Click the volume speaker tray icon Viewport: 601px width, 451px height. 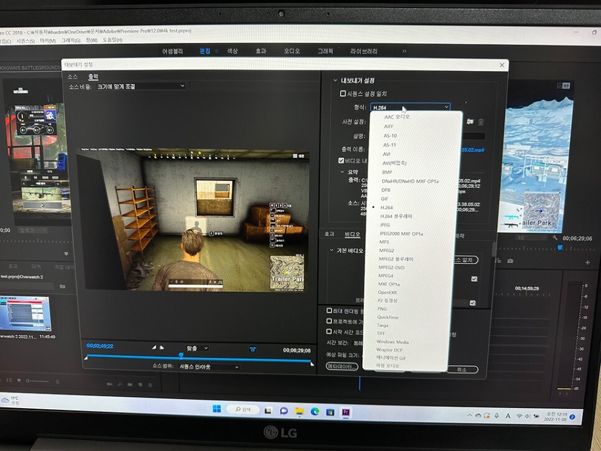528,416
